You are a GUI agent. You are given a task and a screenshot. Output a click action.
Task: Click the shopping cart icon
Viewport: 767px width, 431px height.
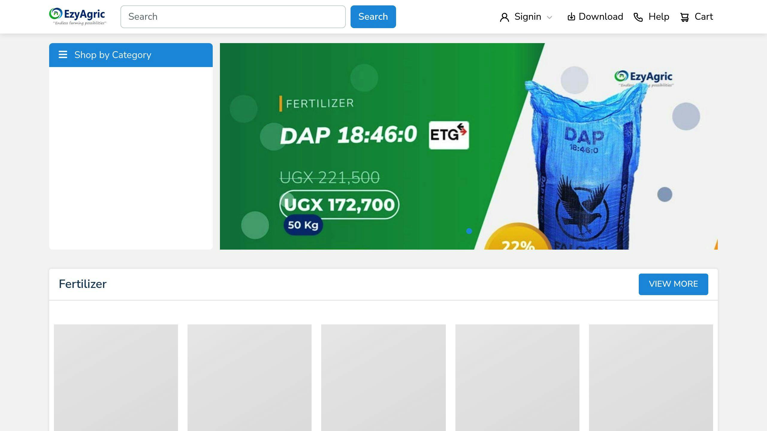685,17
